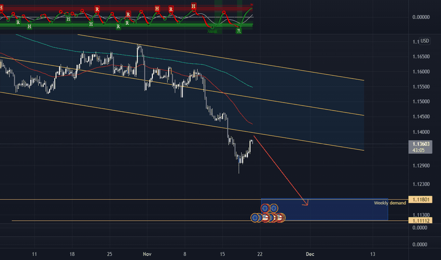Click the 25 date on time axis
The width and height of the screenshot is (441, 260).
point(109,254)
